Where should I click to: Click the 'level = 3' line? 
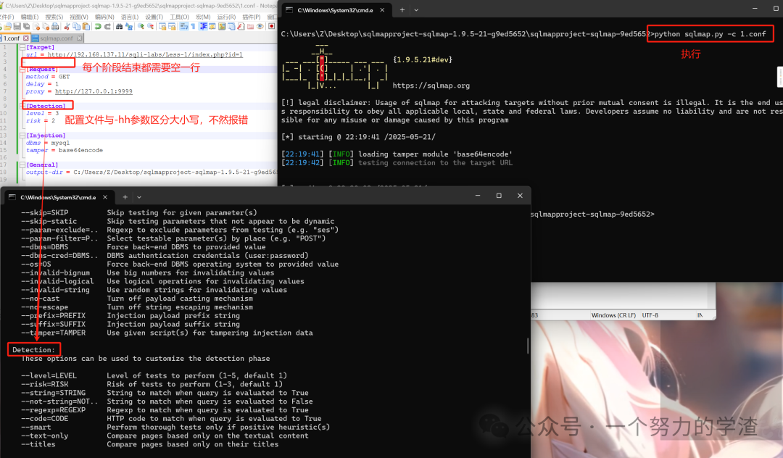point(43,113)
